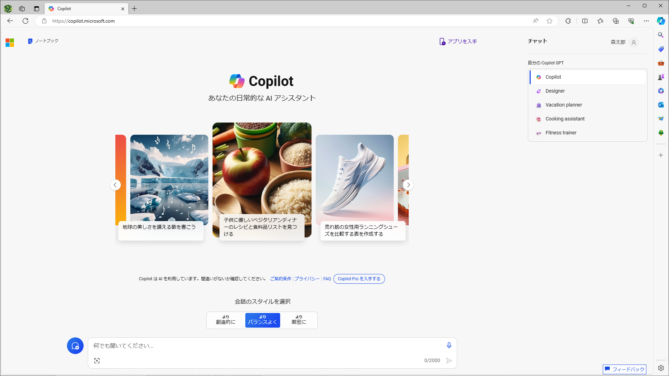Open Outlook from the Edge sidebar
This screenshot has height=376, width=669.
(x=661, y=104)
